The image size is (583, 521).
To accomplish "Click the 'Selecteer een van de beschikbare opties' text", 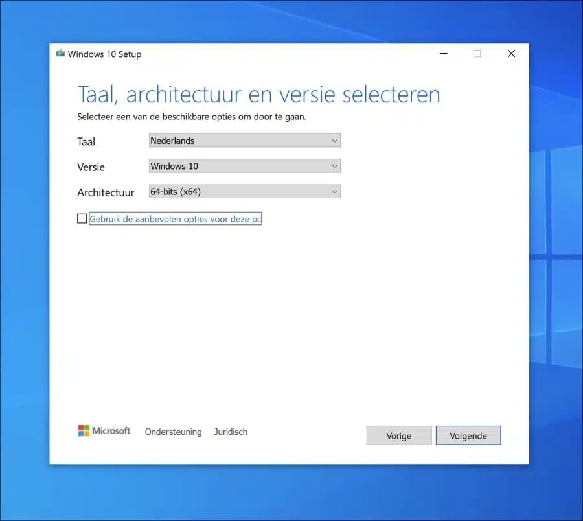I will [192, 117].
